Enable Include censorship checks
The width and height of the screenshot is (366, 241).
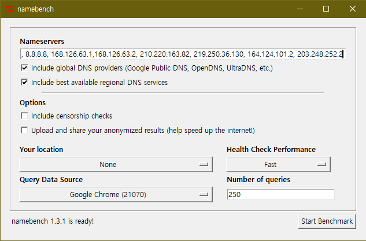click(24, 116)
